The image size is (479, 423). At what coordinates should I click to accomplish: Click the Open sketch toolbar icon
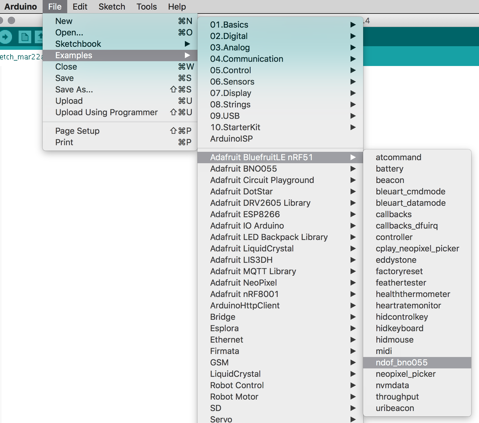[39, 37]
